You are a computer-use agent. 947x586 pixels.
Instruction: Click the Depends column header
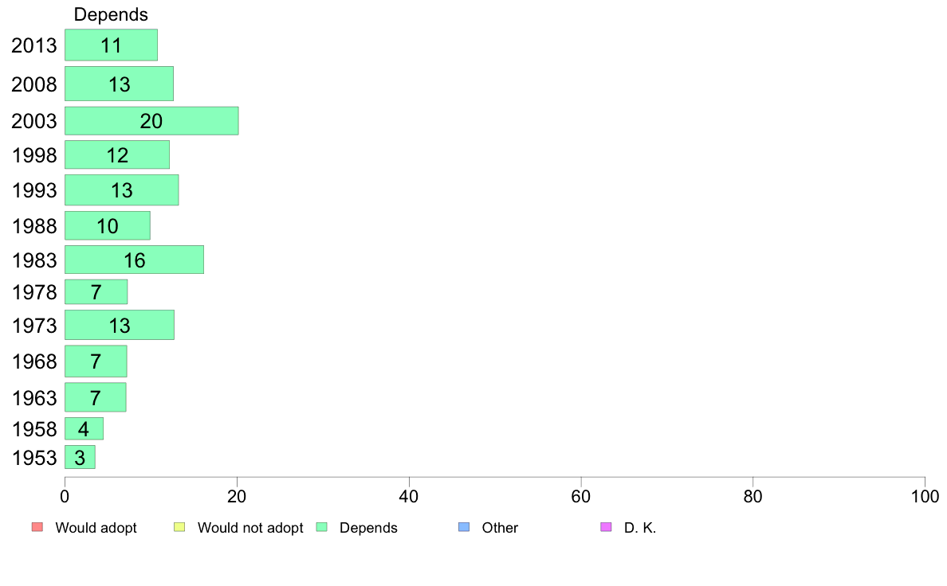point(111,14)
